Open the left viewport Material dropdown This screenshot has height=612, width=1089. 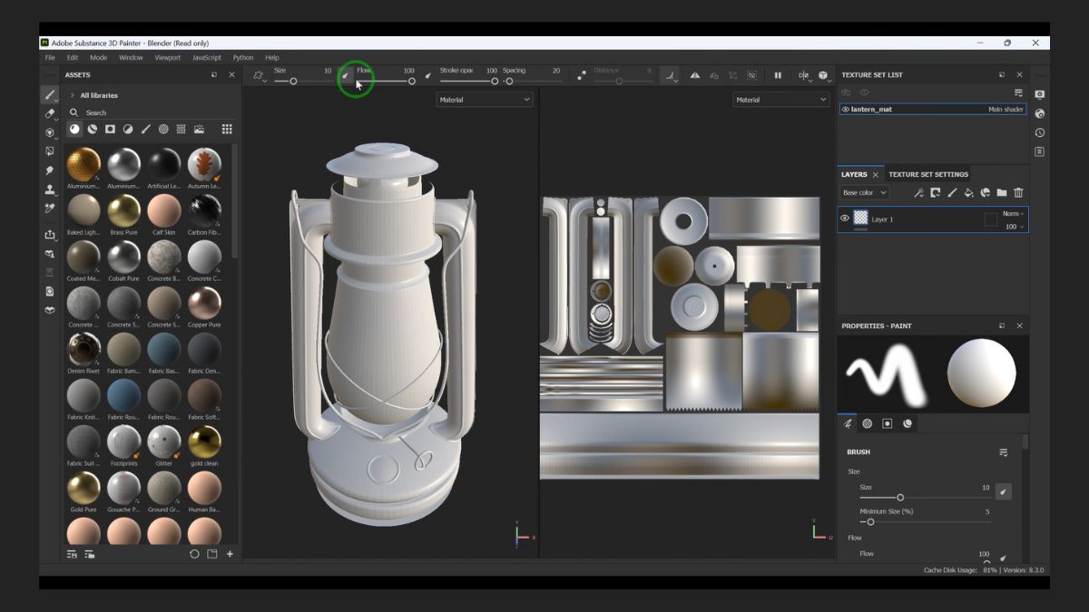pos(485,100)
